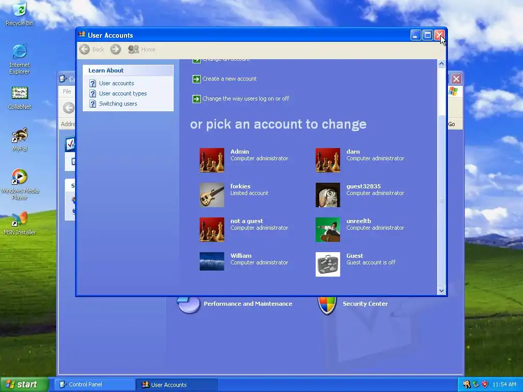Minimize the User Accounts window
Viewport: 523px width, 392px height.
(x=416, y=35)
